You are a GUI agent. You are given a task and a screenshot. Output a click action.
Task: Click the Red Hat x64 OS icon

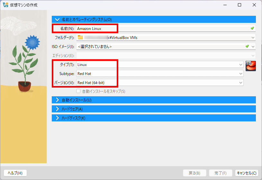(x=251, y=66)
